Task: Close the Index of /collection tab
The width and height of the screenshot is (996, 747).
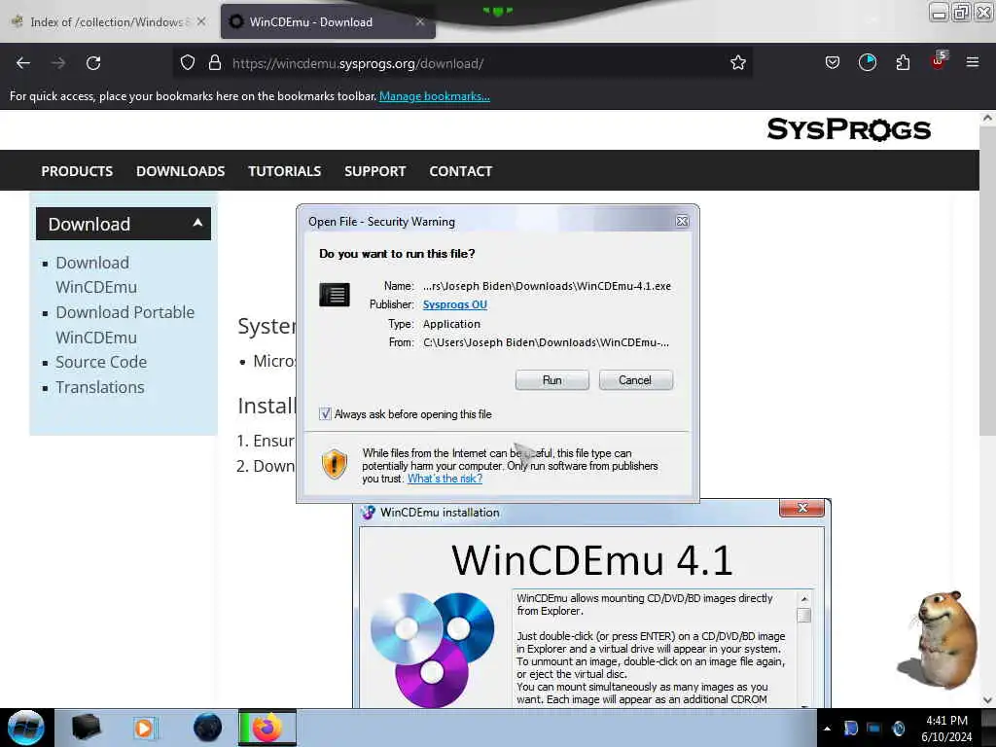Action: tap(201, 21)
